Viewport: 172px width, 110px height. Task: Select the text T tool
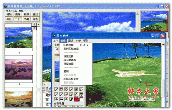point(81,94)
